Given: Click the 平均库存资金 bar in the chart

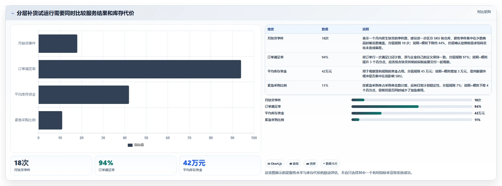Looking at the screenshot, I should (x=84, y=95).
